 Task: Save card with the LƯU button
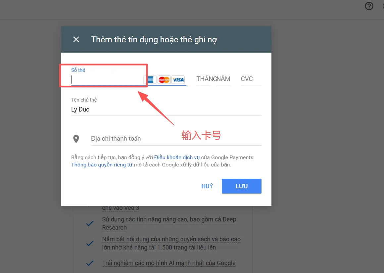click(241, 186)
